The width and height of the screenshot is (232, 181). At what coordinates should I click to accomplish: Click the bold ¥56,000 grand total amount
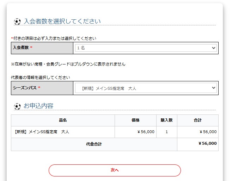(x=207, y=144)
